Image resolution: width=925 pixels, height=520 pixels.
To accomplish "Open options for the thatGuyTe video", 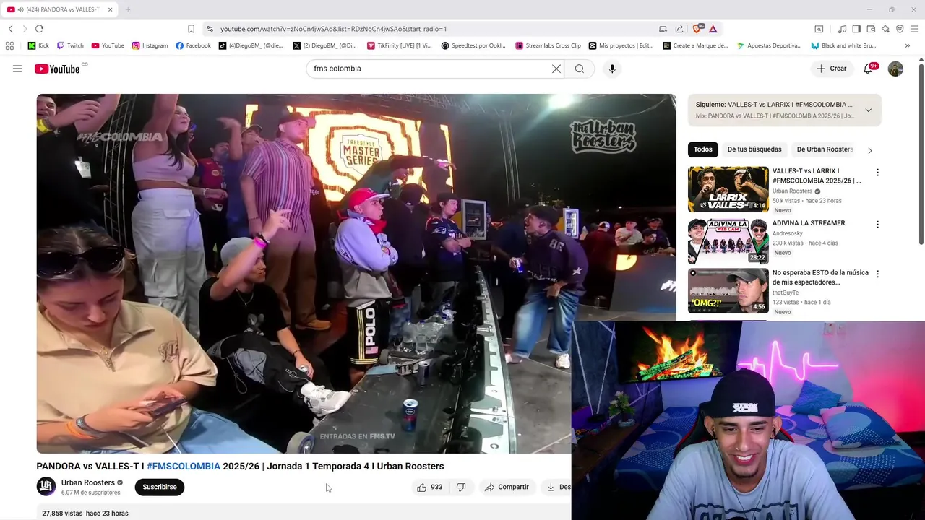I will click(x=877, y=274).
